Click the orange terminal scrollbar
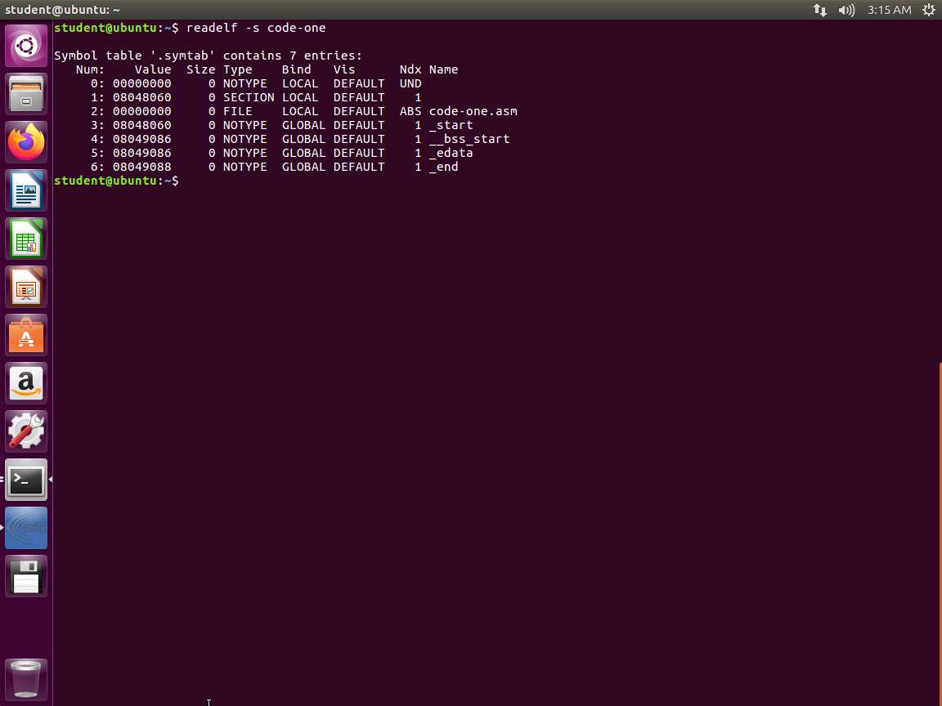 point(940,531)
